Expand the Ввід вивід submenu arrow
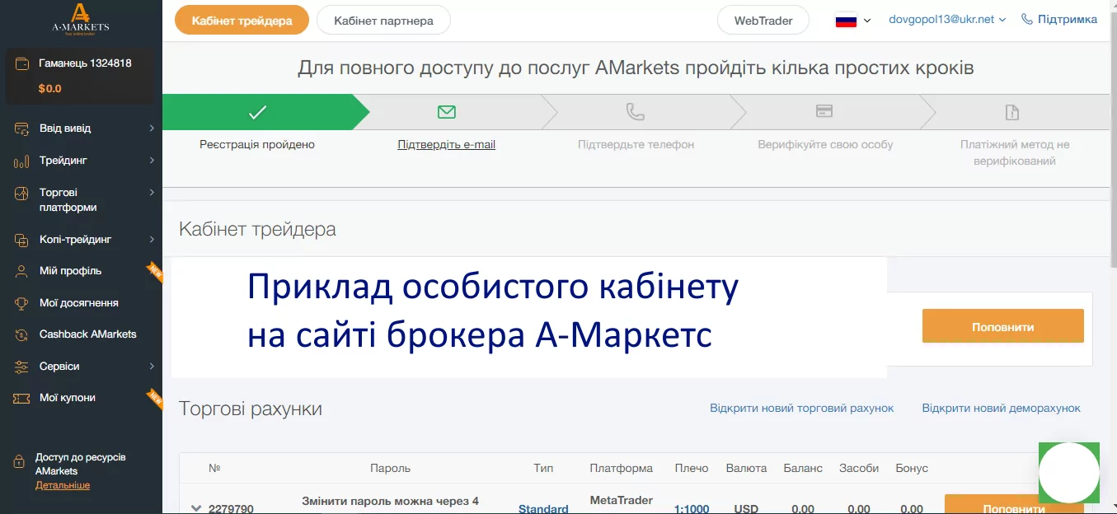The image size is (1117, 514). pos(152,128)
